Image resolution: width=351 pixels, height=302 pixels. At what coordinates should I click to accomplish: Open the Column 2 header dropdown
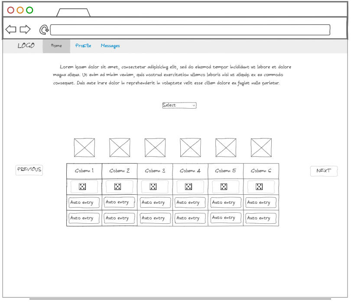tap(119, 170)
